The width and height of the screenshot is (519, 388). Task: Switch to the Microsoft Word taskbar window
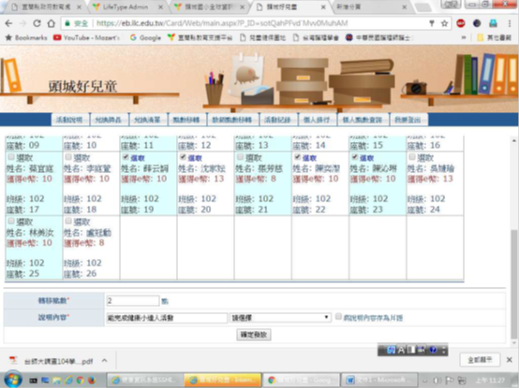tap(379, 381)
